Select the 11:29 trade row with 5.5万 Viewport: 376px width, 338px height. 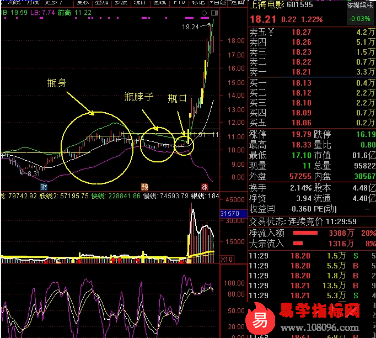pyautogui.click(x=311, y=266)
